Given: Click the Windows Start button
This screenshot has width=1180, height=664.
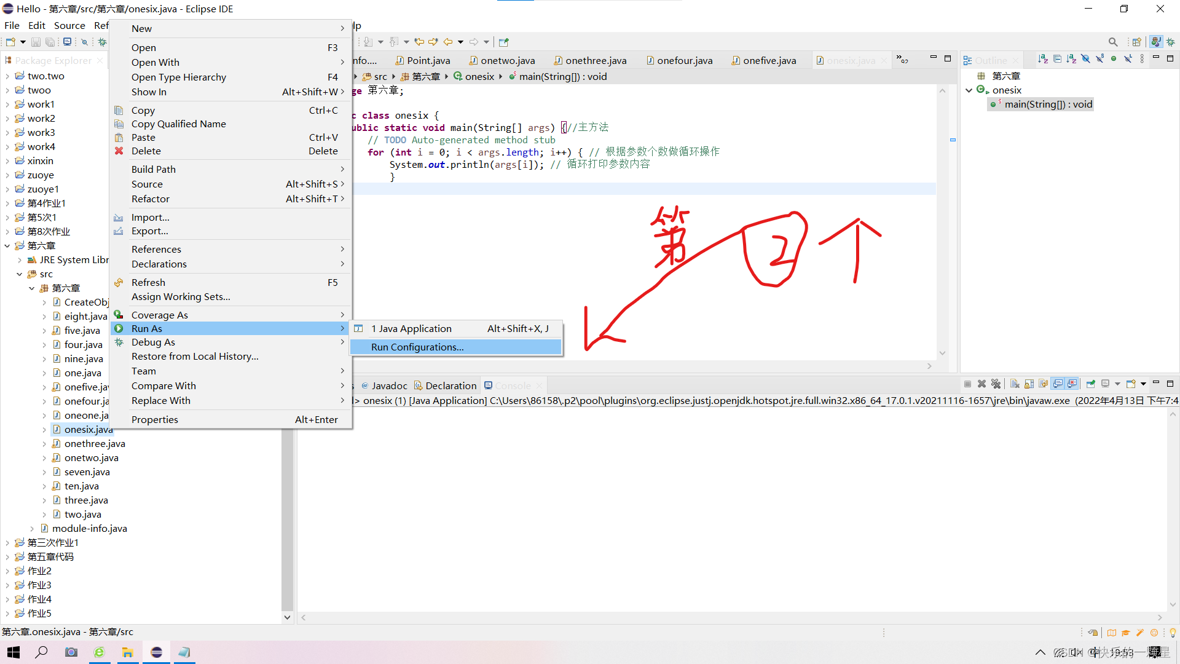Looking at the screenshot, I should 14,652.
